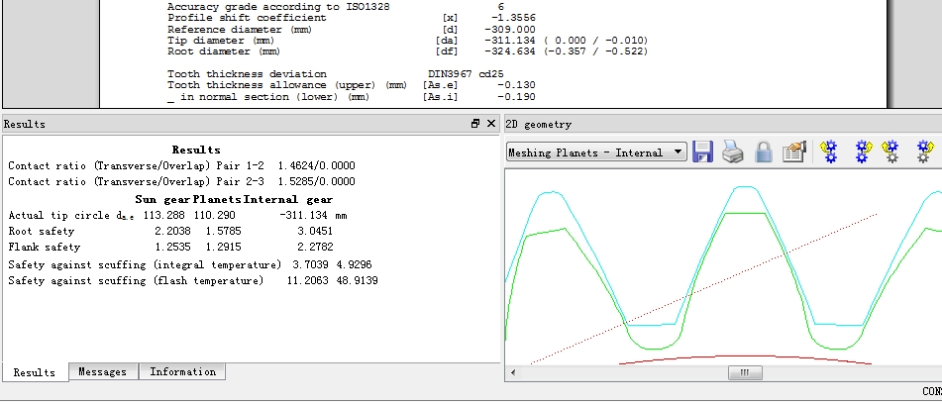Switch to the Information tab
Screen dimensions: 942x405
pyautogui.click(x=182, y=372)
